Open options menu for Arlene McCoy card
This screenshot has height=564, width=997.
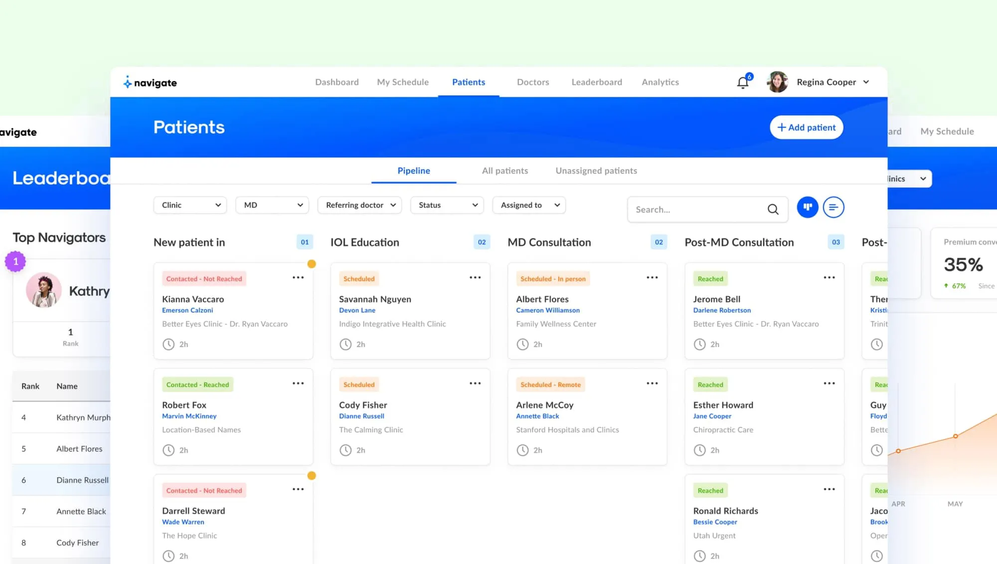click(x=652, y=383)
